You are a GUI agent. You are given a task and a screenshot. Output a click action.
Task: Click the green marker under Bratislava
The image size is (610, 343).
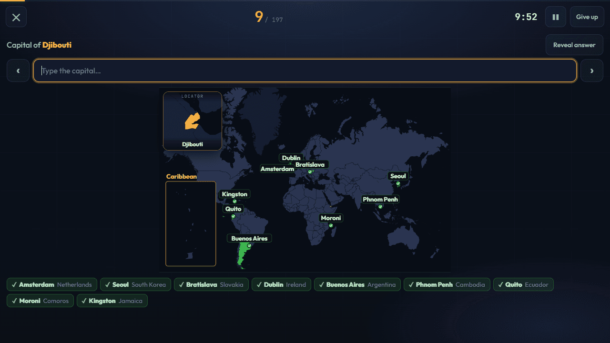310,171
